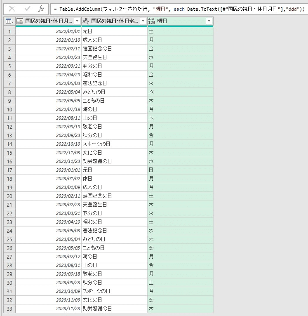
Task: Cancel the formula edit with X icon
Action: 12,9
